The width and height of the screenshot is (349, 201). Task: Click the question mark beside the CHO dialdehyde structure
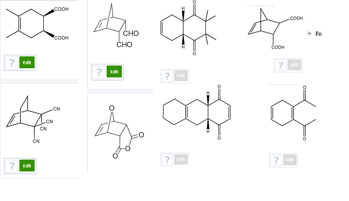click(x=98, y=72)
